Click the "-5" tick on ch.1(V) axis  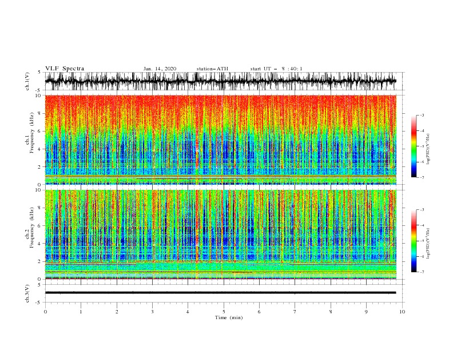pyautogui.click(x=39, y=90)
